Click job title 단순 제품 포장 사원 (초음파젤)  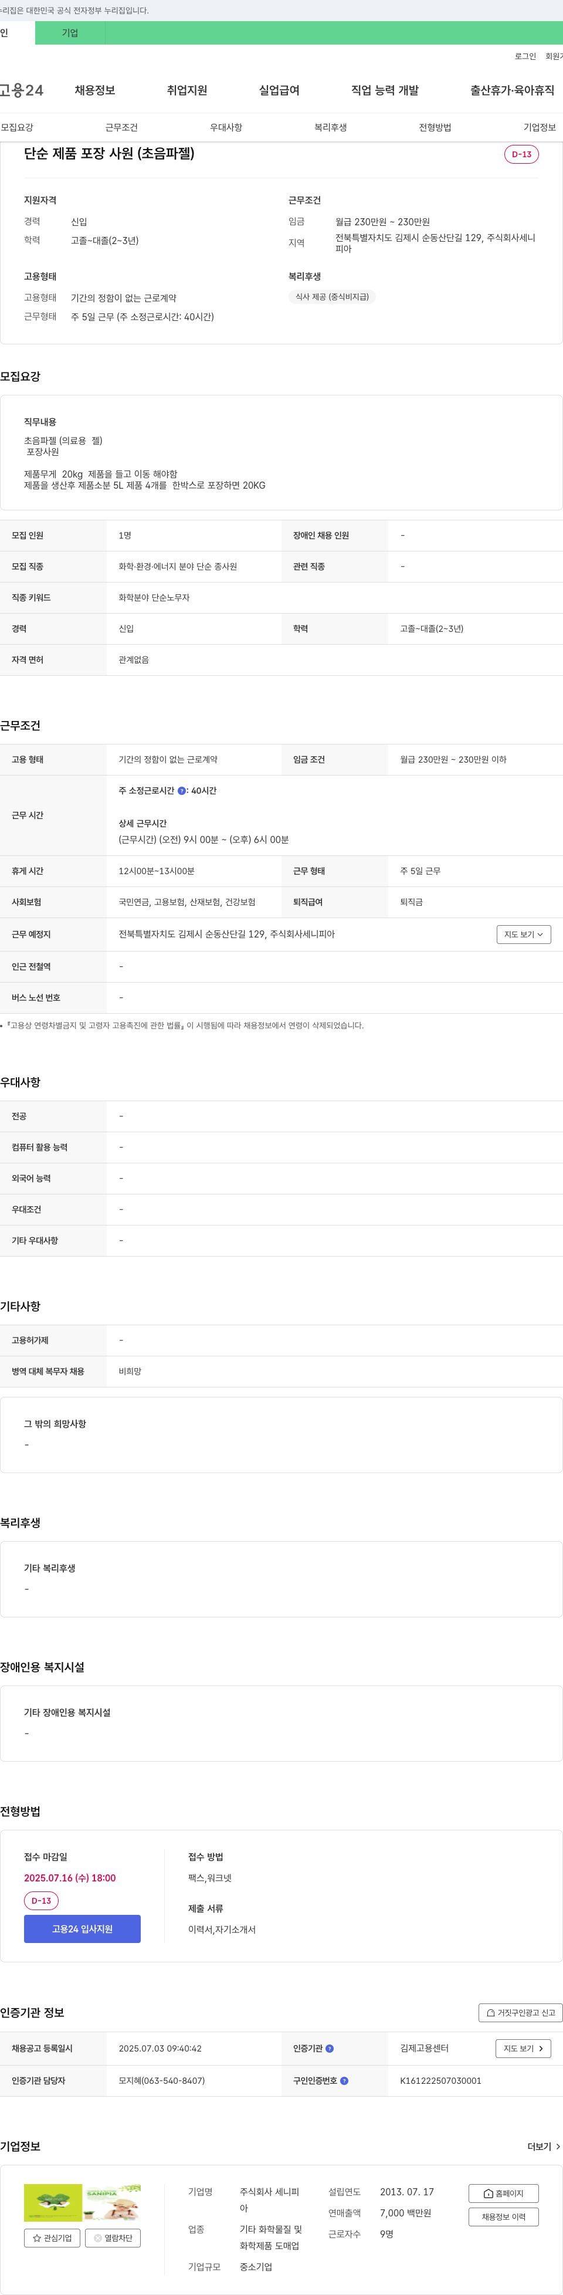click(108, 153)
